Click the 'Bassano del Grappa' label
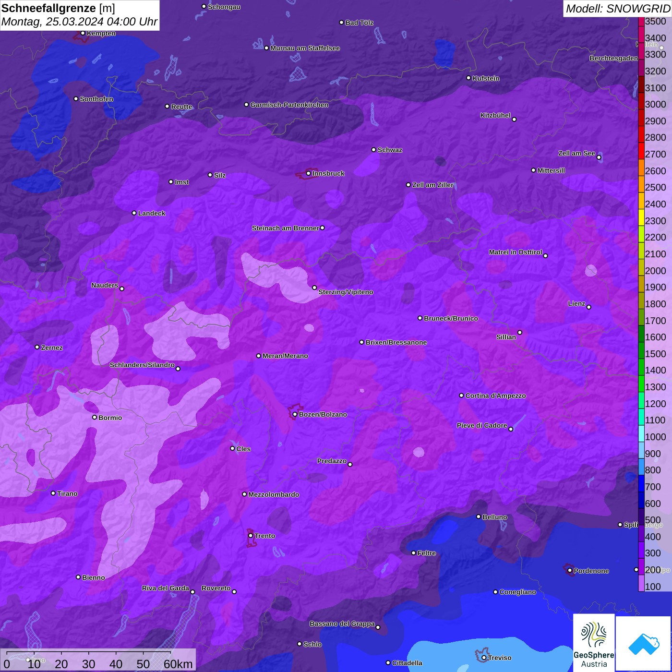This screenshot has width=672, height=672. (x=342, y=624)
